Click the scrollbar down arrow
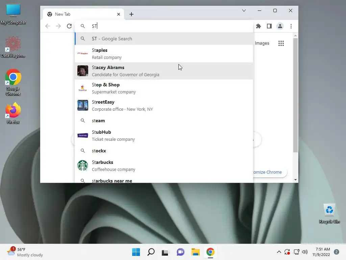This screenshot has height=260, width=346. point(295,180)
